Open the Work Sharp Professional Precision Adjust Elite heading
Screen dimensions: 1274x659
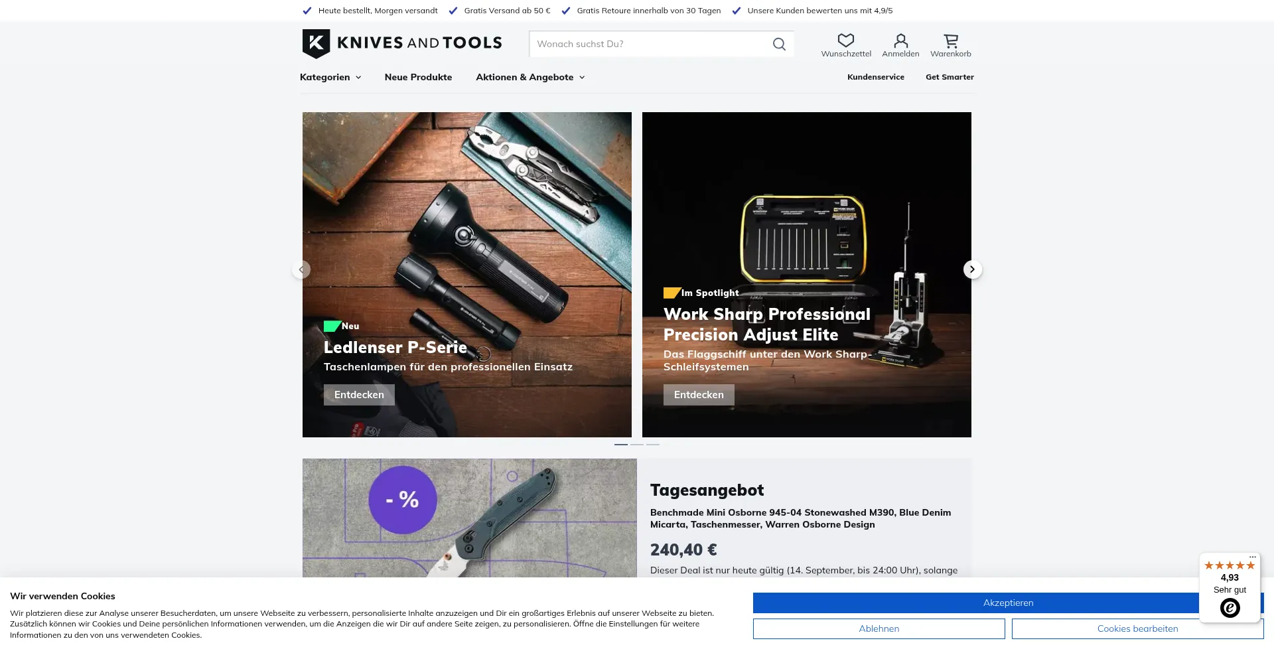(x=767, y=325)
